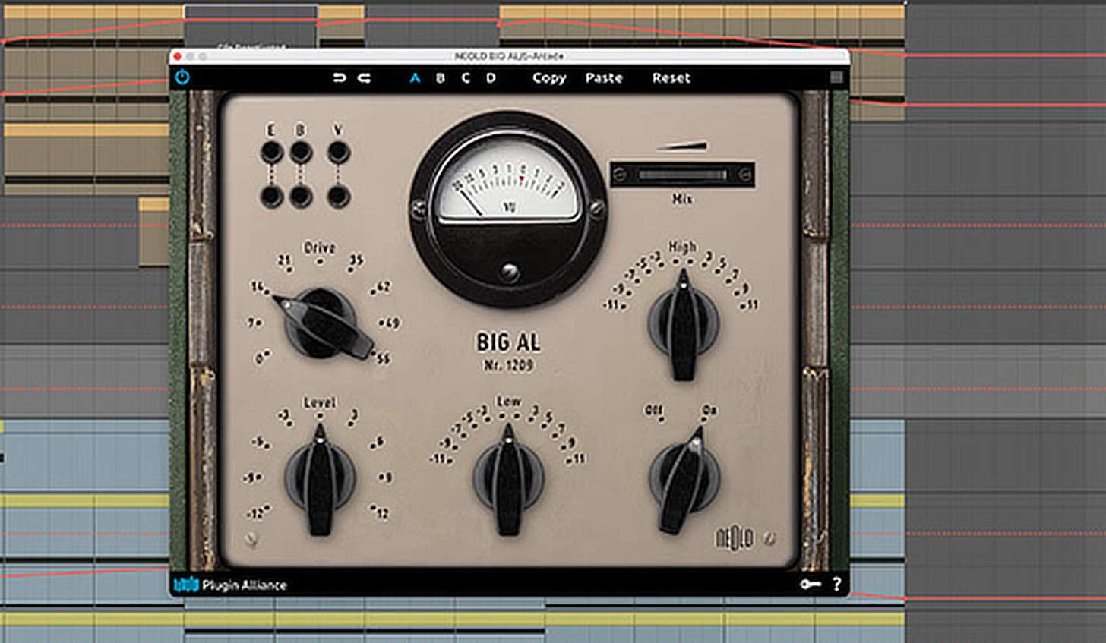Select gray highlighted clip in DAW top track
Screen dimensions: 1106x643
[251, 26]
